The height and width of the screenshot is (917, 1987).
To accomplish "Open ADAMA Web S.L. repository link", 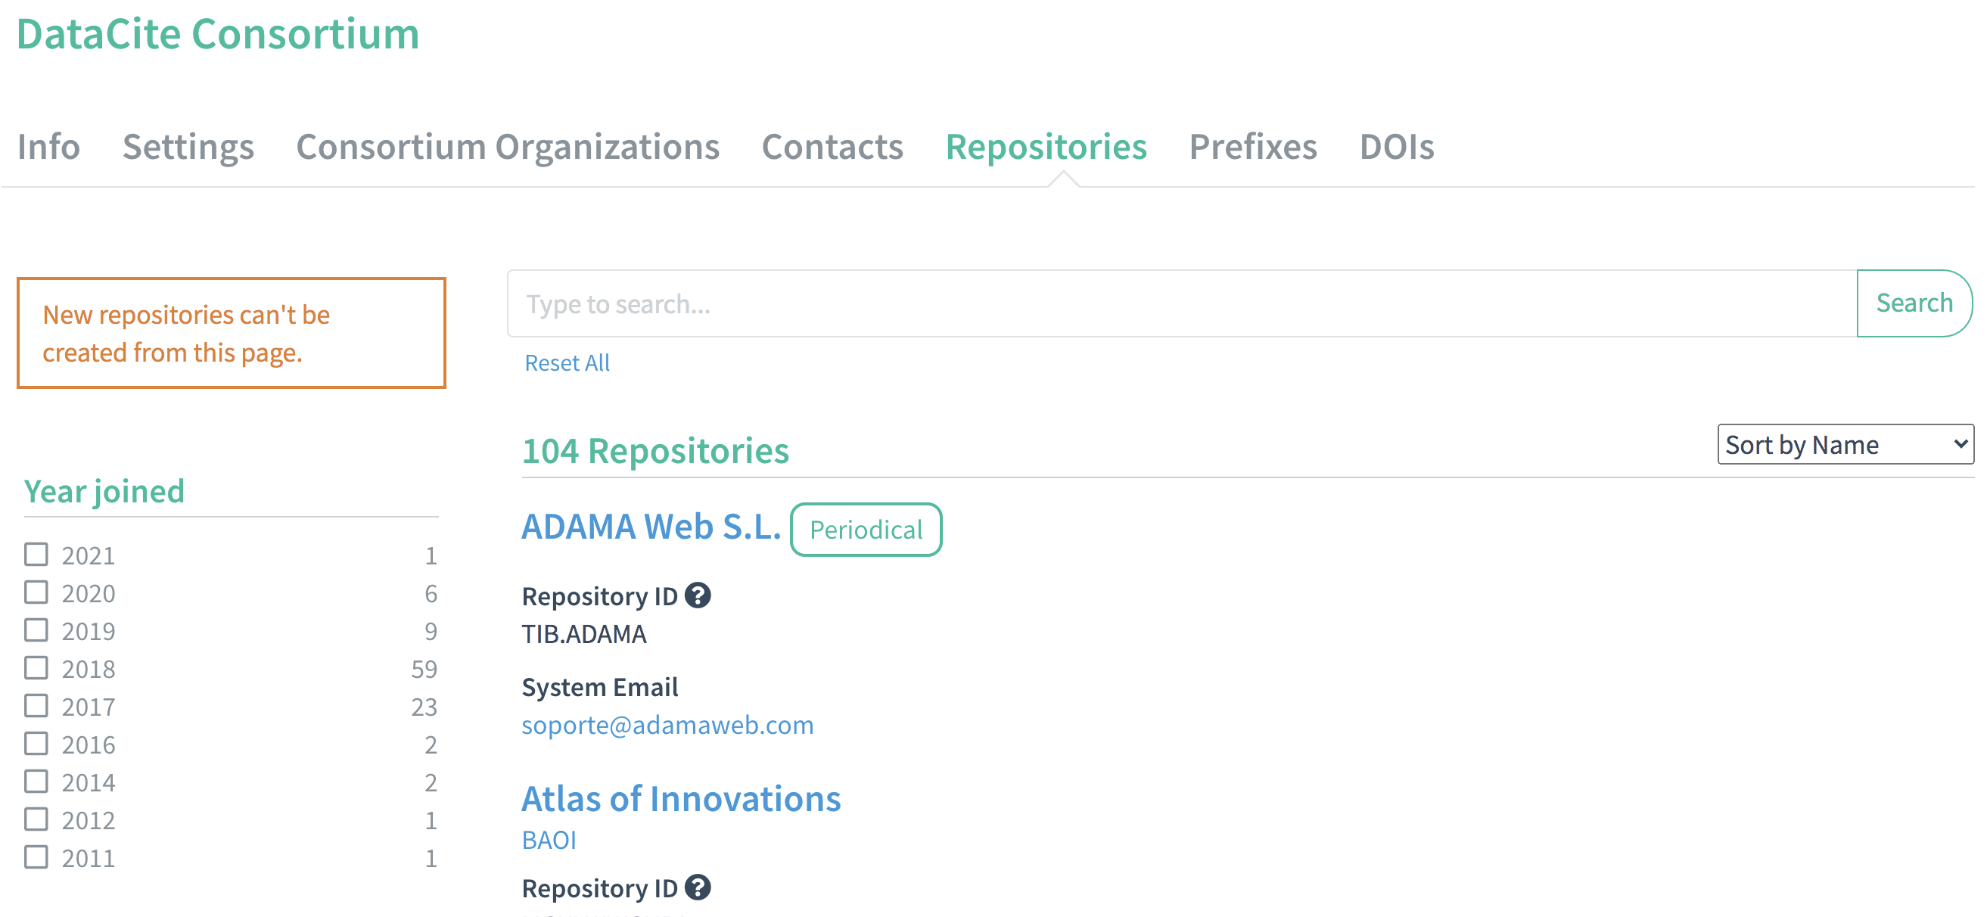I will (651, 527).
